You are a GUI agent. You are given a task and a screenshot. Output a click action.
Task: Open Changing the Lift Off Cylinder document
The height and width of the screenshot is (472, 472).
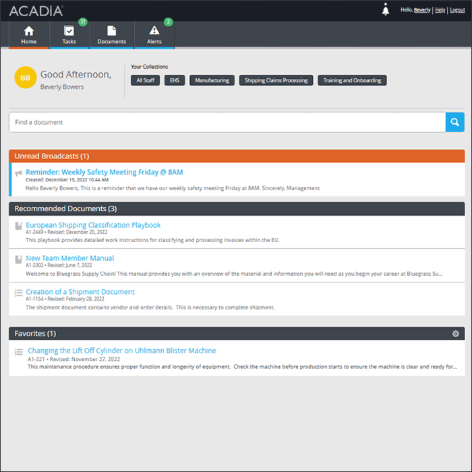121,351
